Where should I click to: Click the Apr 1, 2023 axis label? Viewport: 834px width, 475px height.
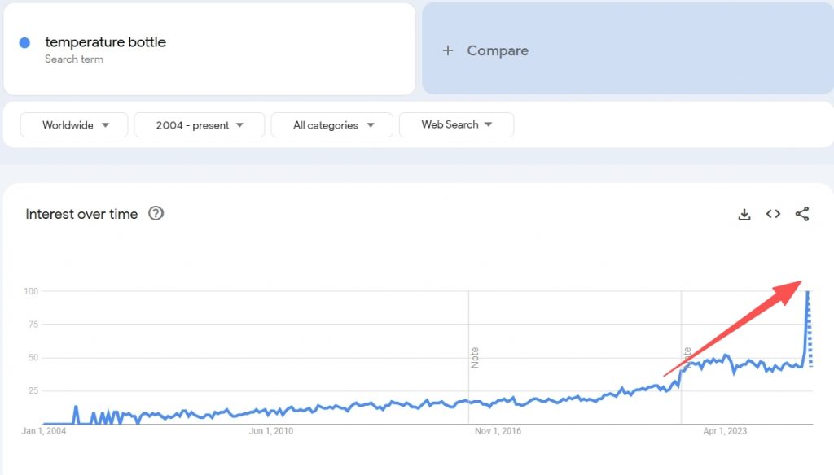725,431
